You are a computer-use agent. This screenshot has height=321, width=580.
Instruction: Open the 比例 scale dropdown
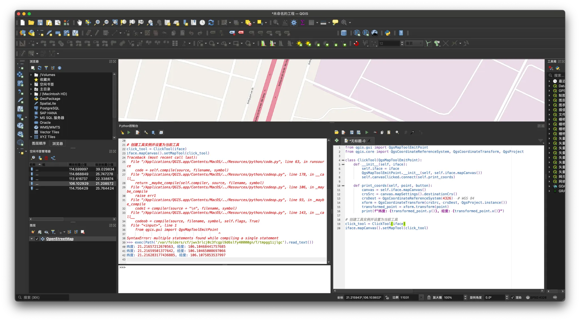[421, 298]
